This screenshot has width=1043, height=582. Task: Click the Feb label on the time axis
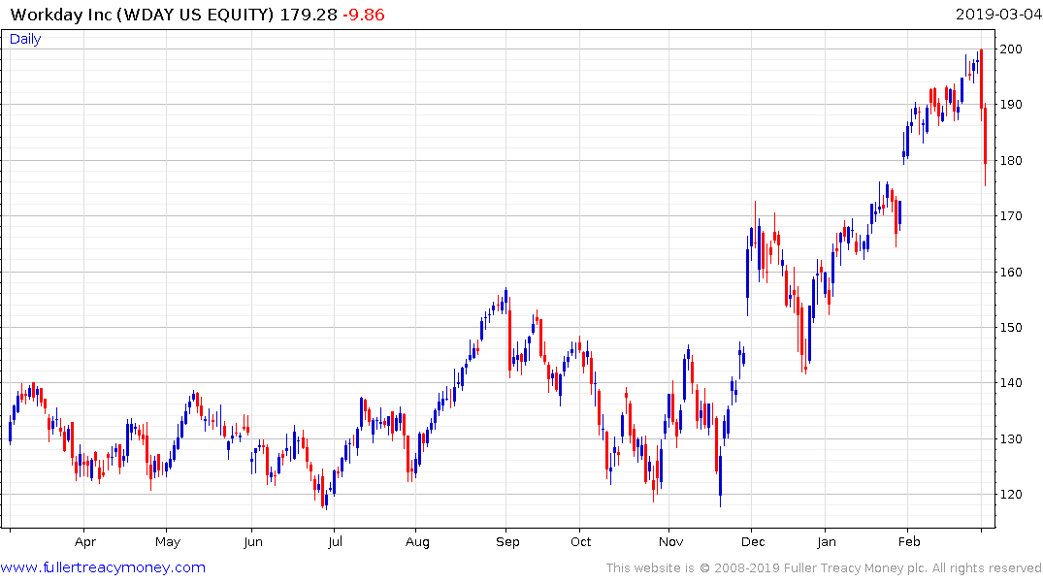(909, 542)
